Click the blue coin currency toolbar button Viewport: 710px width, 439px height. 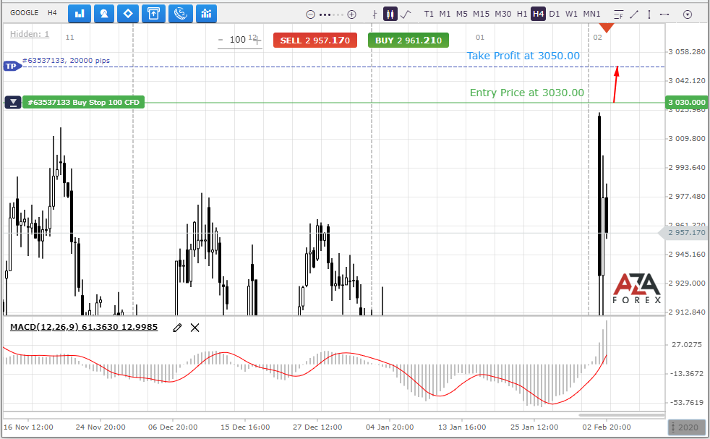coord(180,14)
